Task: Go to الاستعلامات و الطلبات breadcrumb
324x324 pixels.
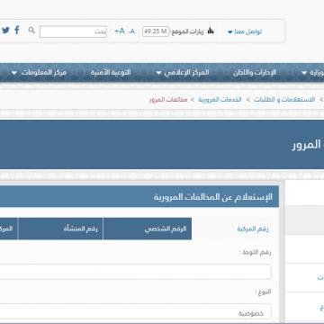Action: [284, 100]
